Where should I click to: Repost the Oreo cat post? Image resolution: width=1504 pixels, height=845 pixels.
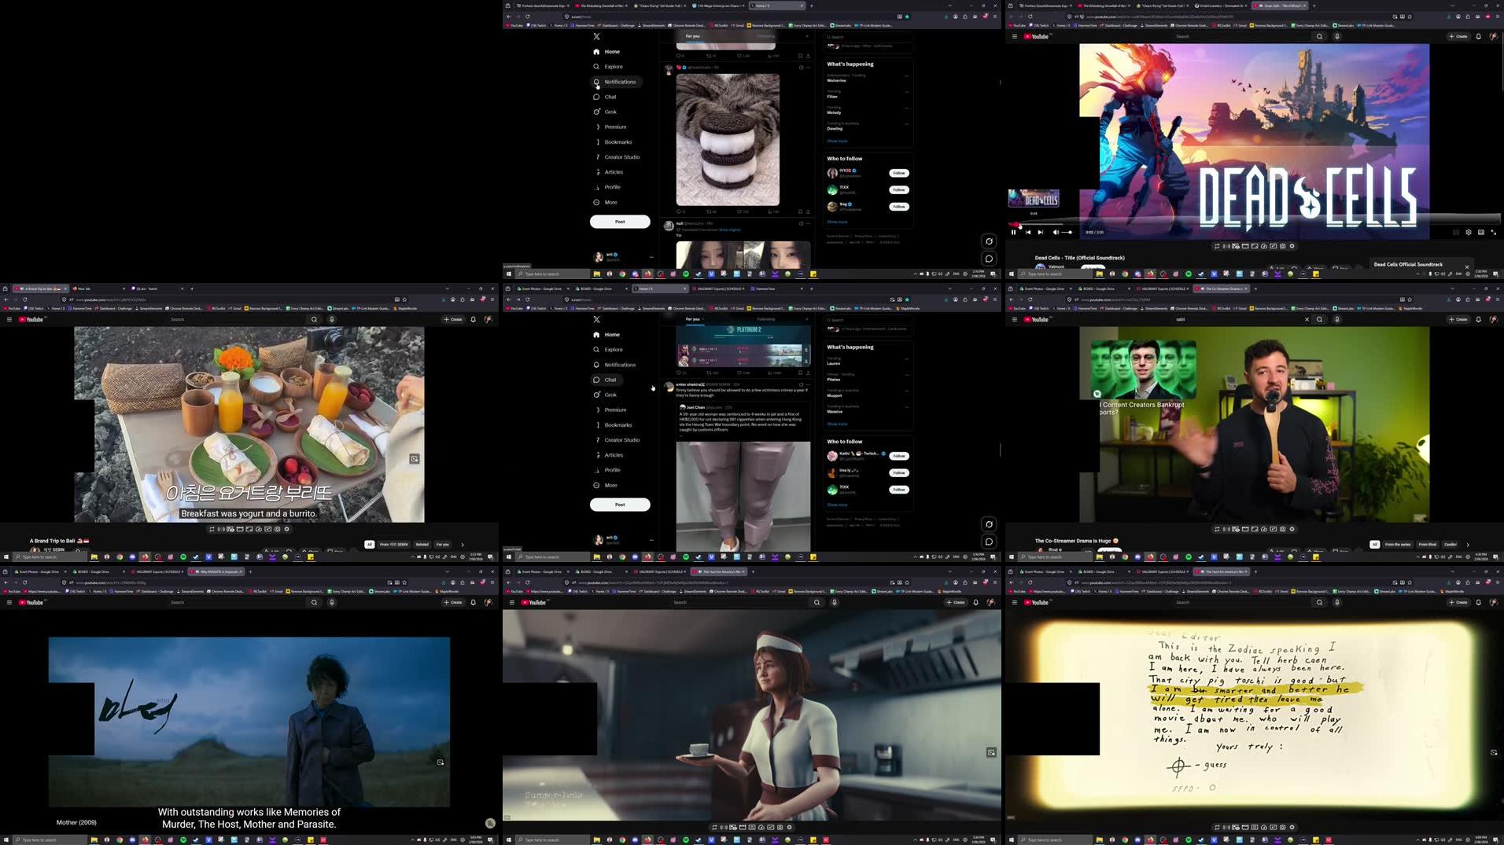(x=710, y=211)
